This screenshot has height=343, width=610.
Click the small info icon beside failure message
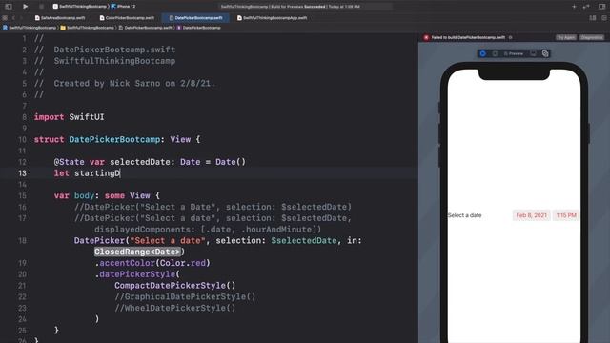click(511, 37)
